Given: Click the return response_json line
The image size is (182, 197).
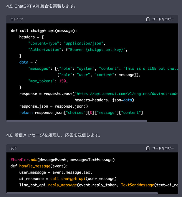Looking at the screenshot, I should pos(81,113).
